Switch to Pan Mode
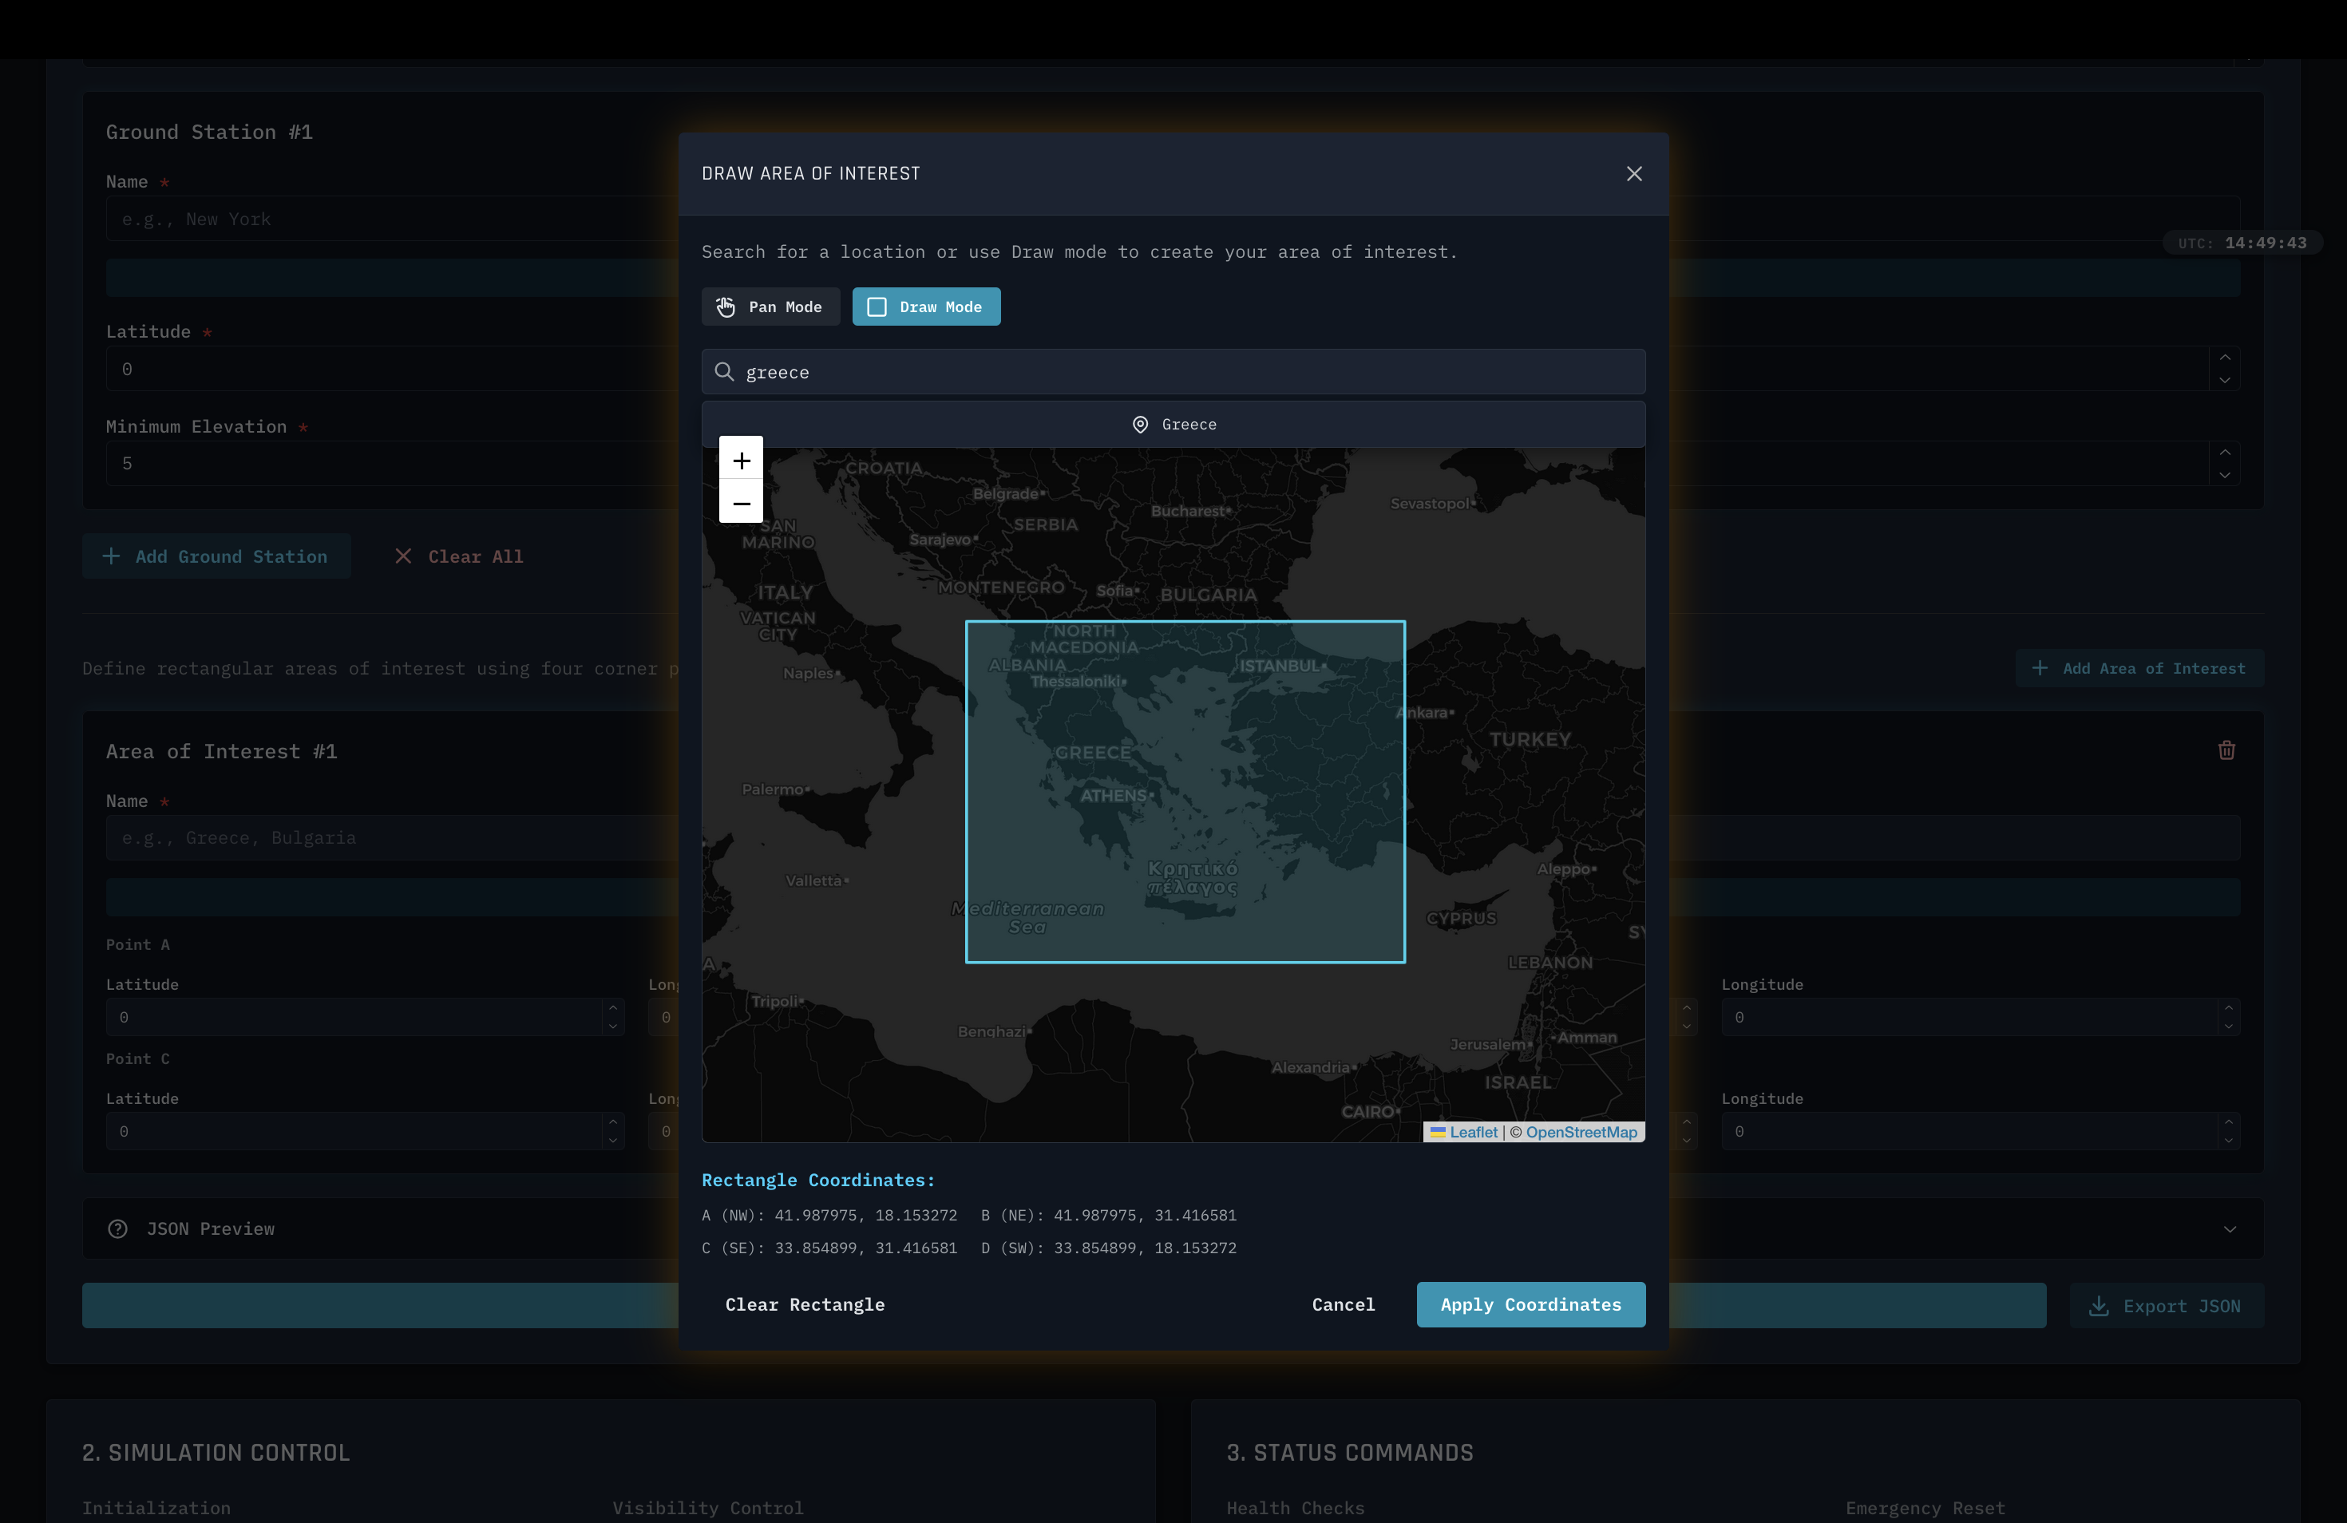 [770, 307]
